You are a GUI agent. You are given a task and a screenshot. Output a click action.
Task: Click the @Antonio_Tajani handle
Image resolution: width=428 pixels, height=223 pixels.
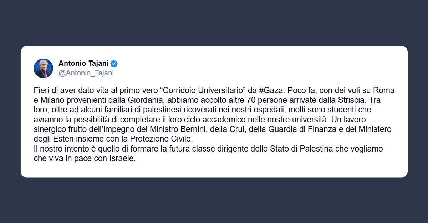[86, 73]
